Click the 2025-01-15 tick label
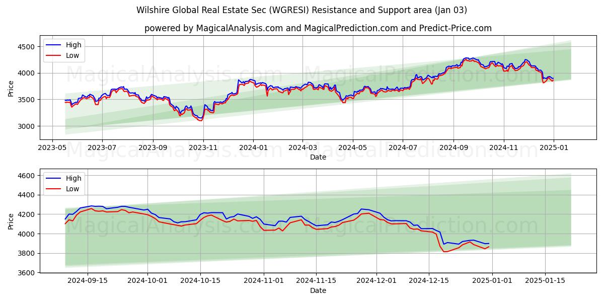 545,281
